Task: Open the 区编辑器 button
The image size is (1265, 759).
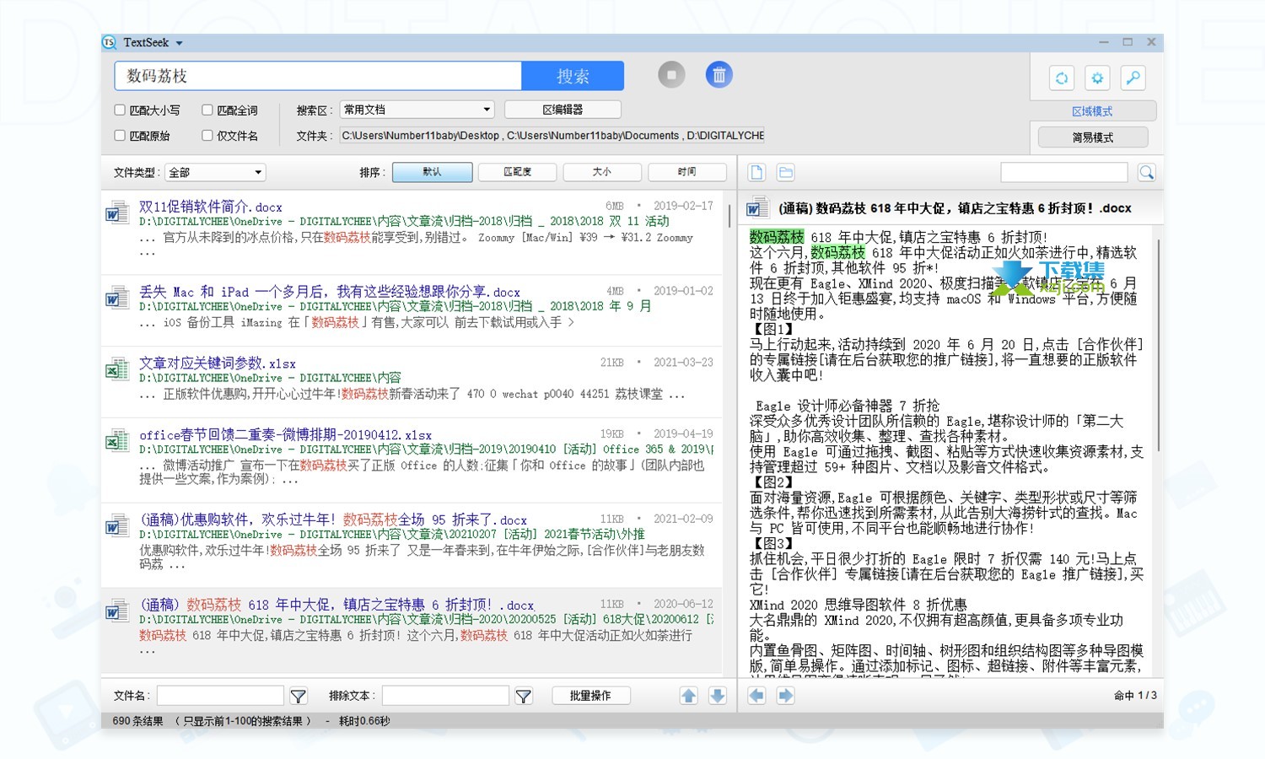Action: click(563, 110)
